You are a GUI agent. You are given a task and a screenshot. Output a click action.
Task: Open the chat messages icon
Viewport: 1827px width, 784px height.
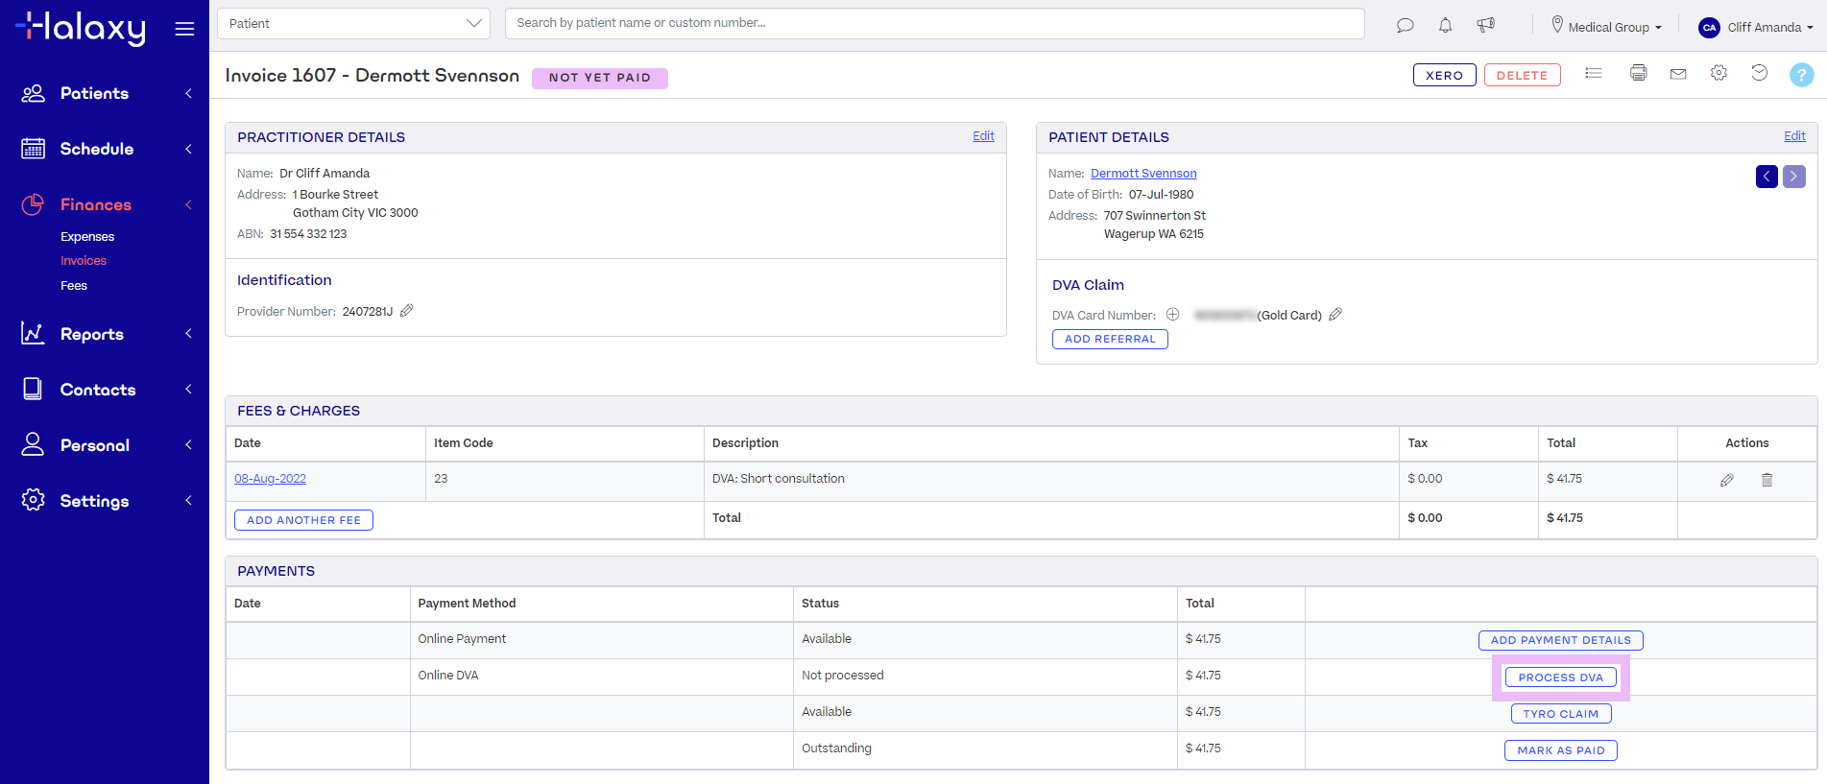(x=1405, y=26)
